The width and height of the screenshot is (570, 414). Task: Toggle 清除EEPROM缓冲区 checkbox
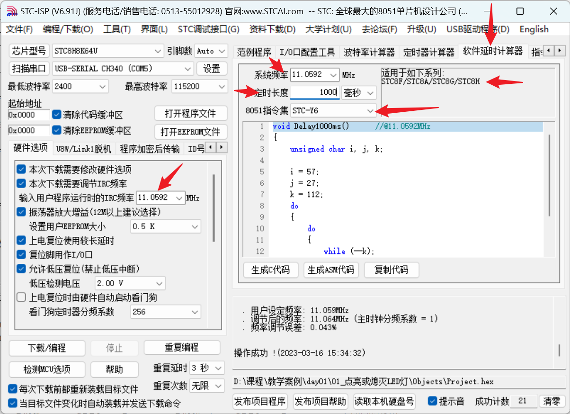click(57, 130)
